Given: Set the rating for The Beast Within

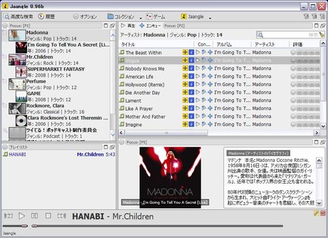Looking at the screenshot, I should [305, 52].
